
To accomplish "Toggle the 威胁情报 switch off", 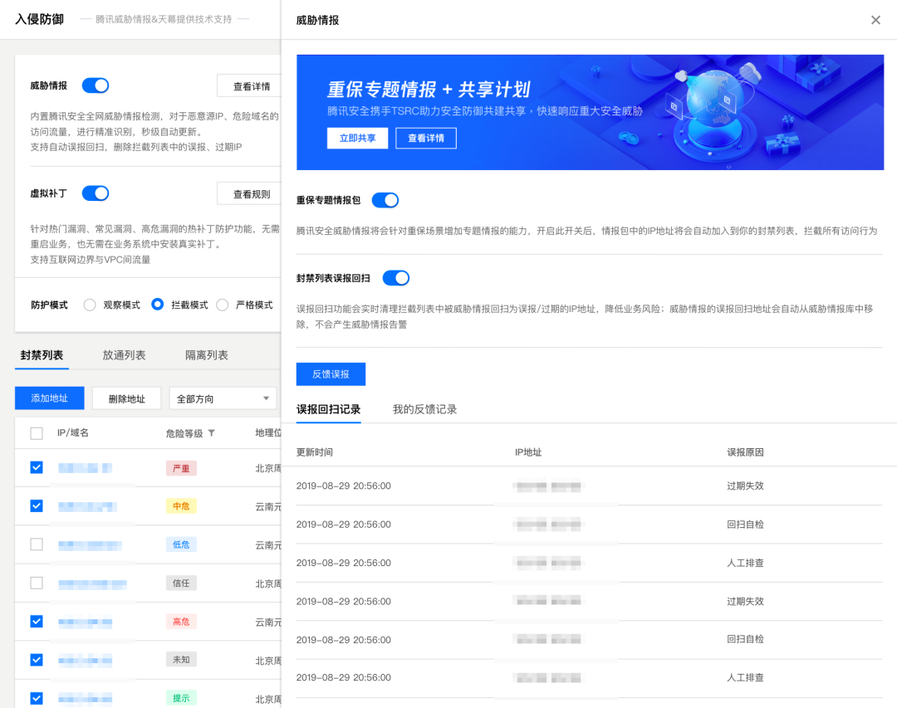I will click(x=96, y=85).
